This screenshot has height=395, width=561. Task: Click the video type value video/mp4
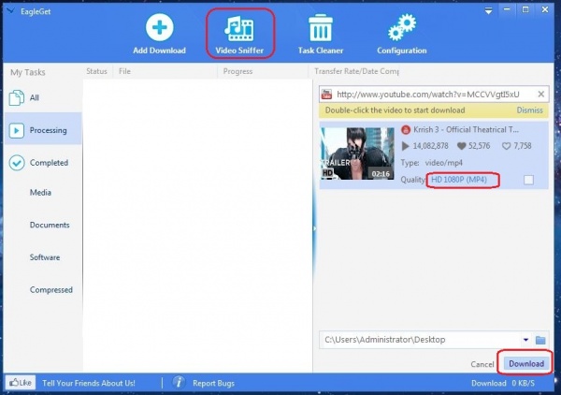(x=443, y=163)
